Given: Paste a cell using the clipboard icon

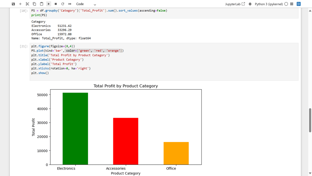Looking at the screenshot, I should pos(41,4).
